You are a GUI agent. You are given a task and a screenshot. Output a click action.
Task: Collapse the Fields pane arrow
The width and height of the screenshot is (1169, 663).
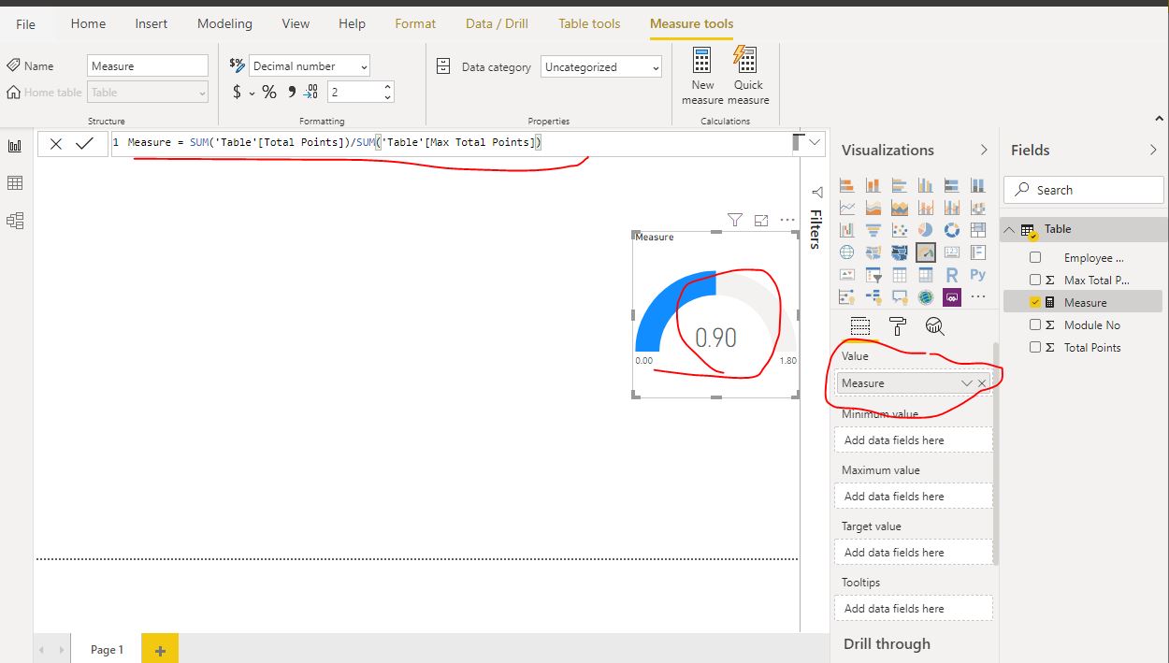(x=1153, y=150)
